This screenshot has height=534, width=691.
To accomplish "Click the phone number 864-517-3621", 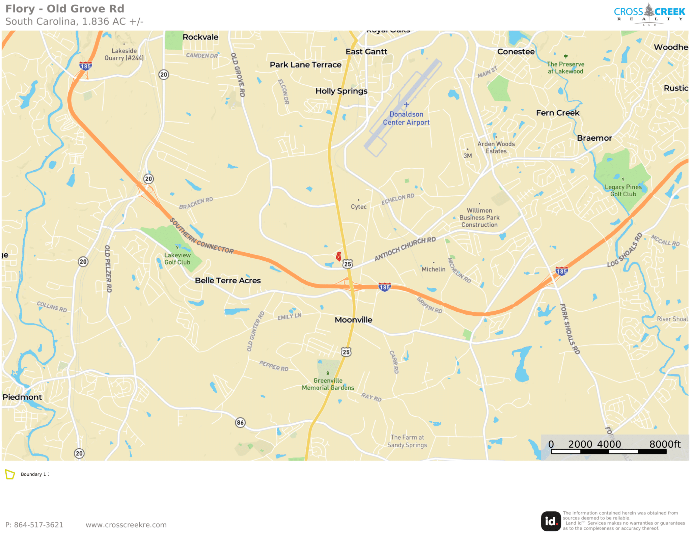I will point(39,525).
